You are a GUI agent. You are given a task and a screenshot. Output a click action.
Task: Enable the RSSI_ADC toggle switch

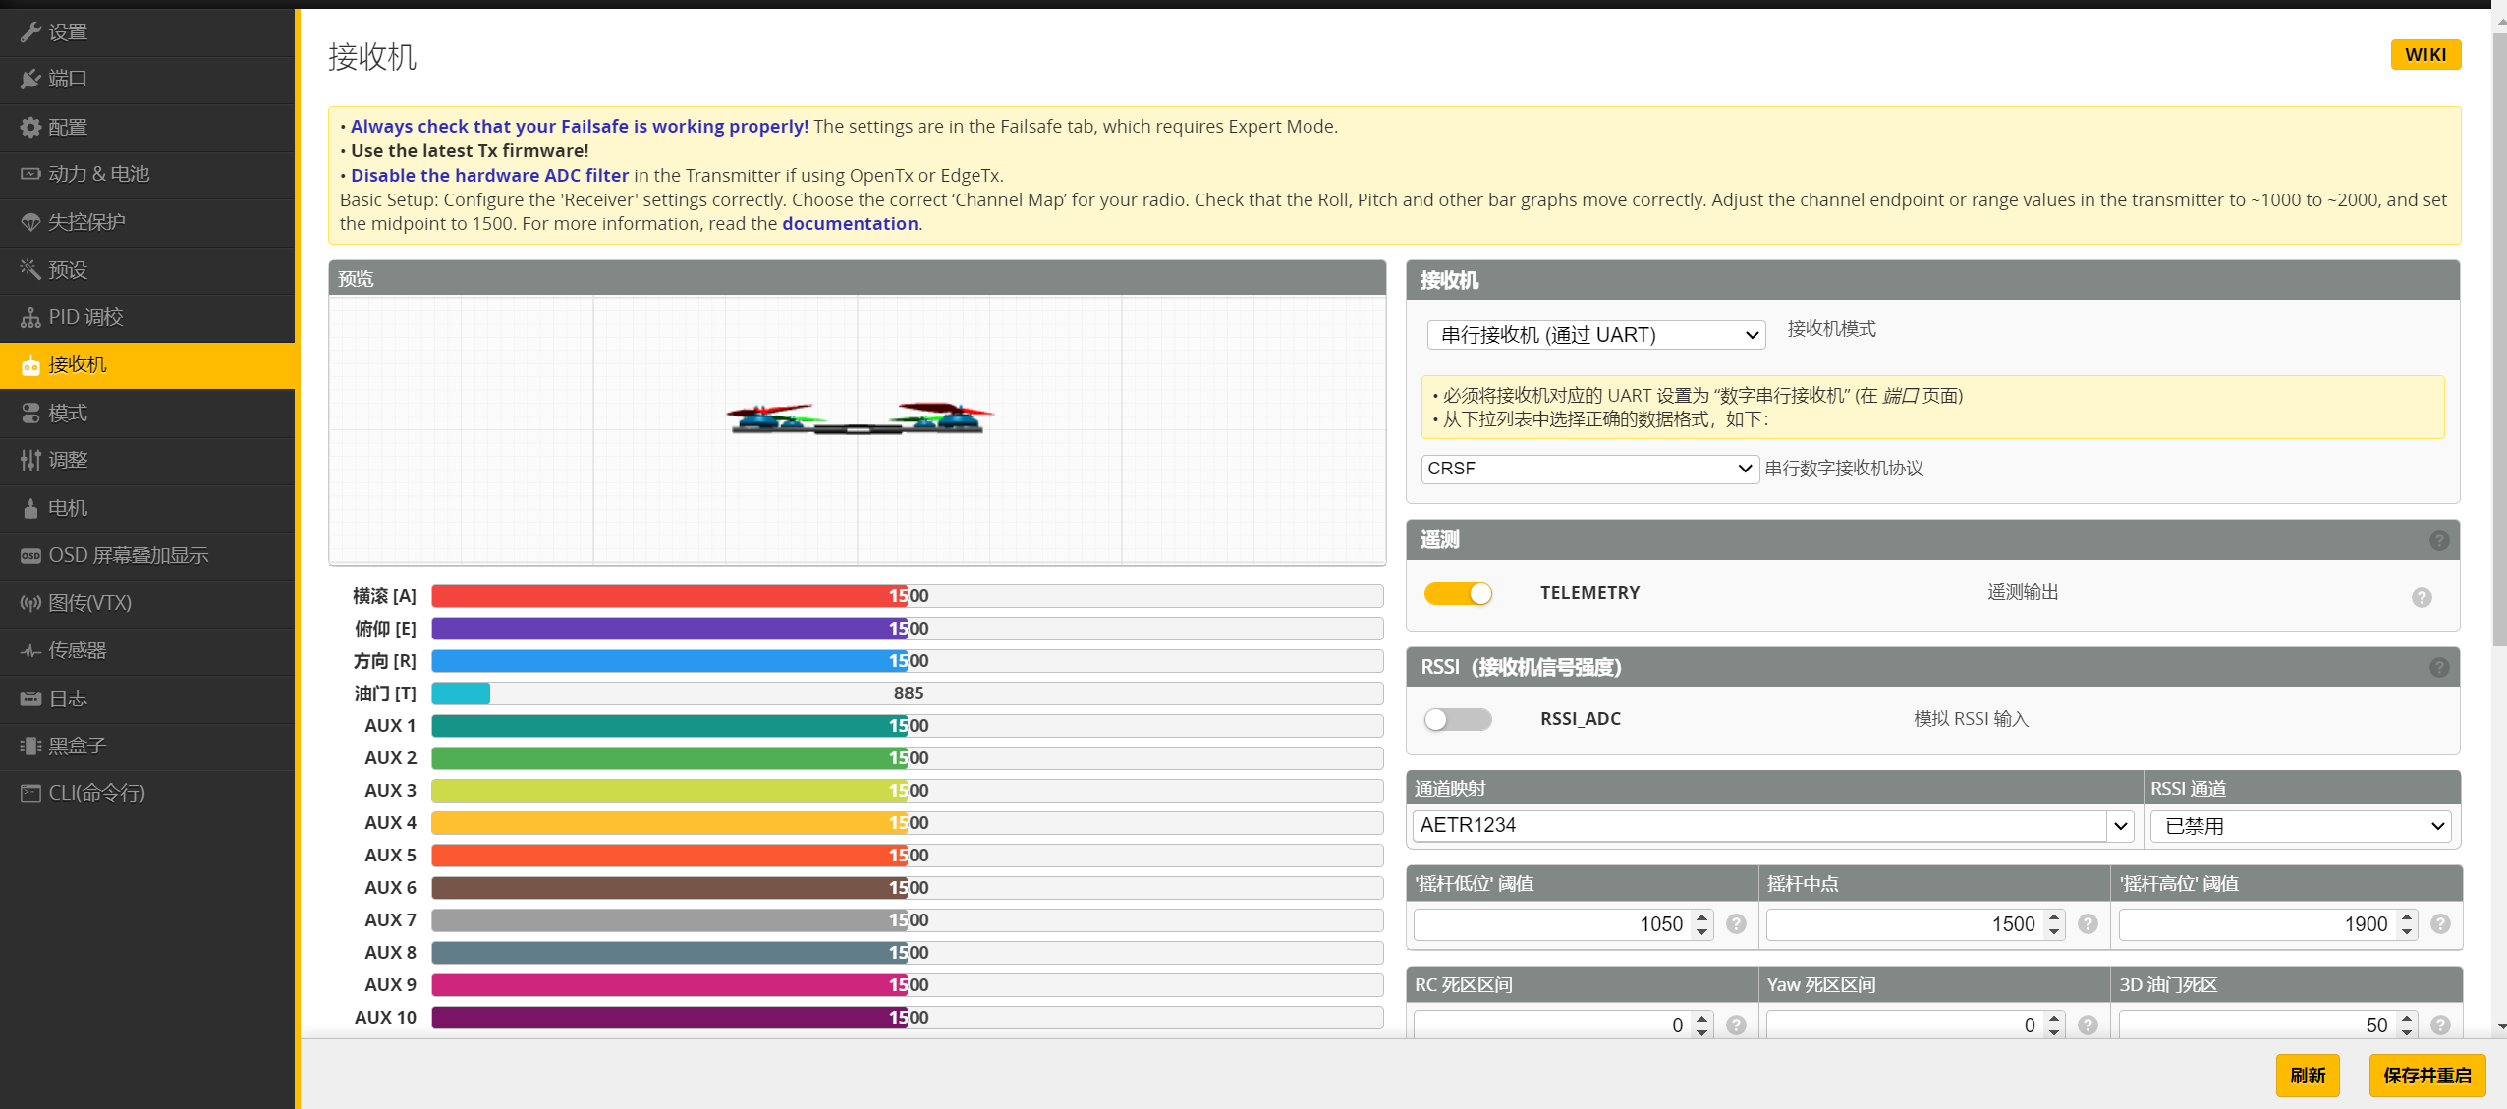pyautogui.click(x=1458, y=719)
